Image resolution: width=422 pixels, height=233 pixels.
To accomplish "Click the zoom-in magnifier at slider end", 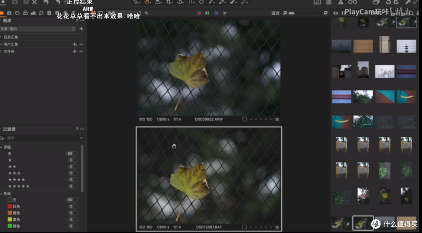I will 325,13.
